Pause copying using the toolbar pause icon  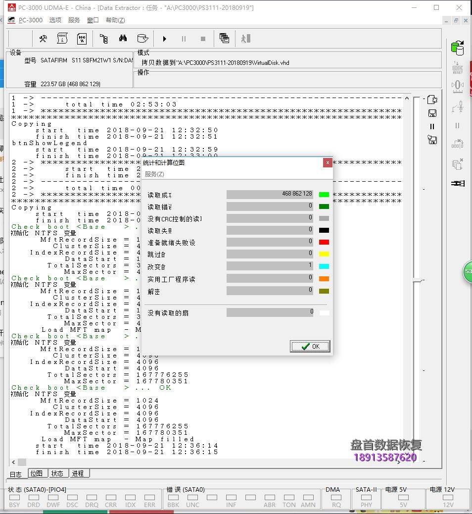[x=185, y=38]
